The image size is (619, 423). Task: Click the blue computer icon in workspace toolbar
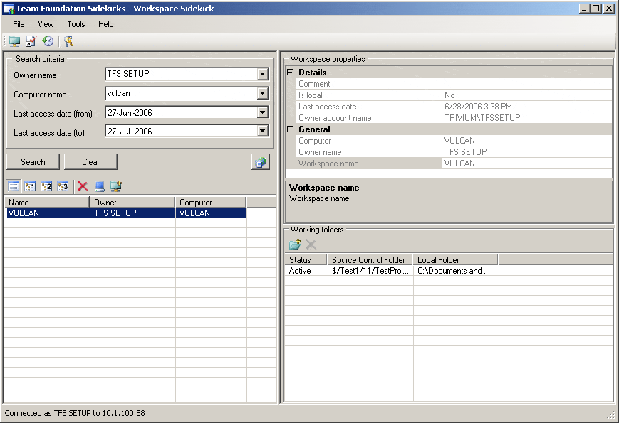click(x=100, y=186)
